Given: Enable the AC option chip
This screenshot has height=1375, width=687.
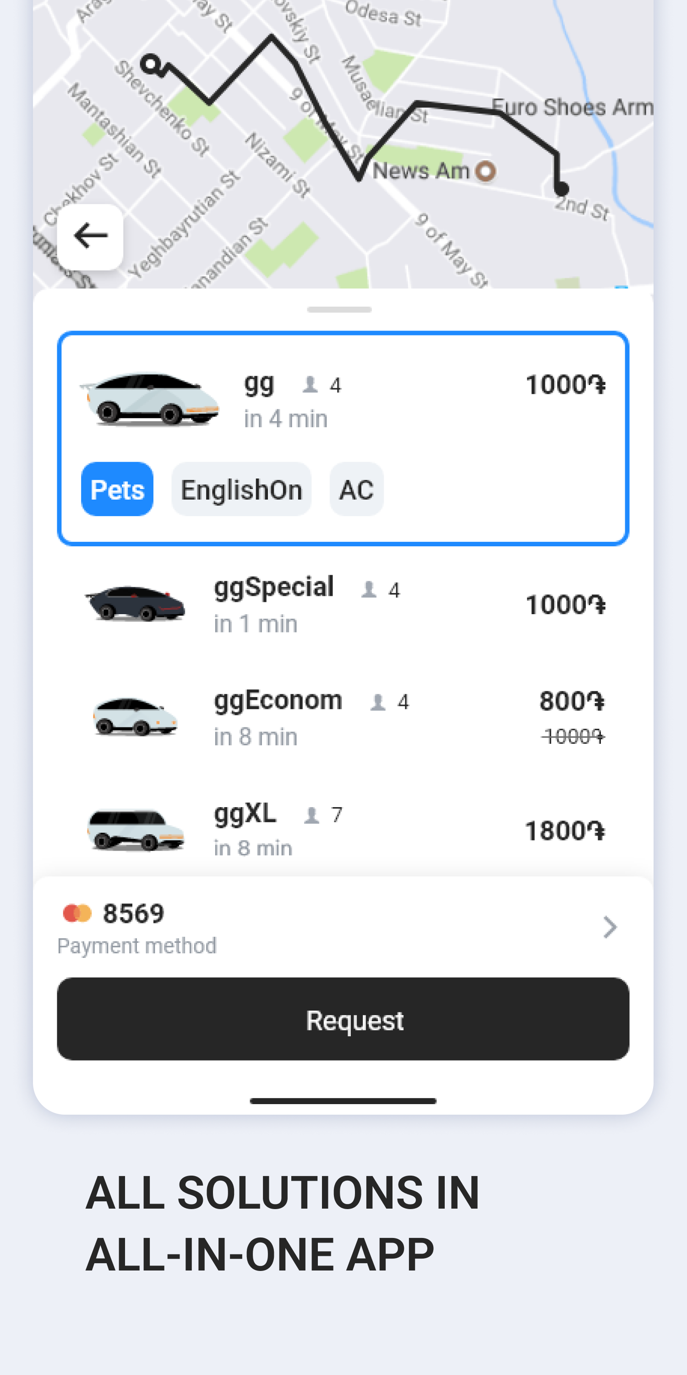Looking at the screenshot, I should (356, 489).
